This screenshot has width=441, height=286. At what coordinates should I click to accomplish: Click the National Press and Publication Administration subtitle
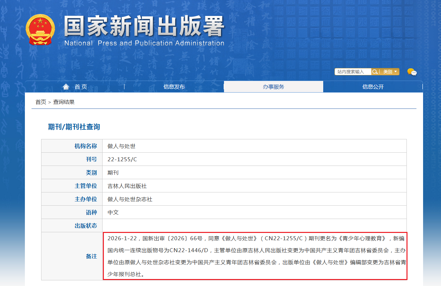point(144,43)
